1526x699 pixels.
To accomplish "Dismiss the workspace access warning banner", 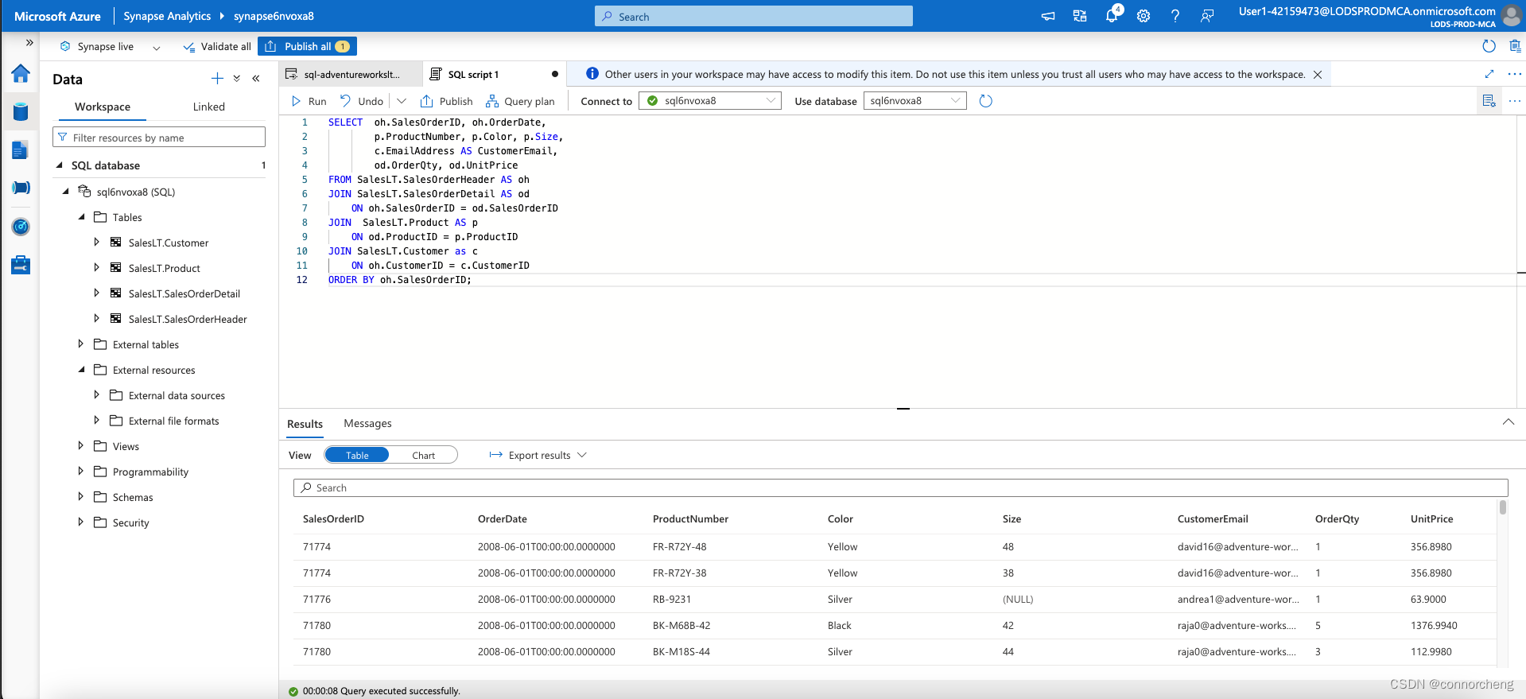I will coord(1318,75).
